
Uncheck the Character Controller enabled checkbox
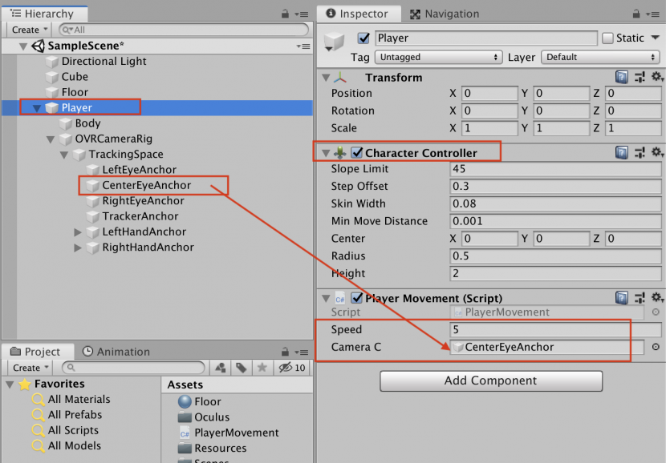pos(357,153)
